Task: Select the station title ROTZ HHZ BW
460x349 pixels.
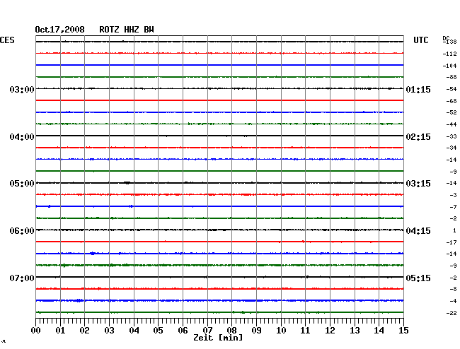Action: click(x=127, y=30)
